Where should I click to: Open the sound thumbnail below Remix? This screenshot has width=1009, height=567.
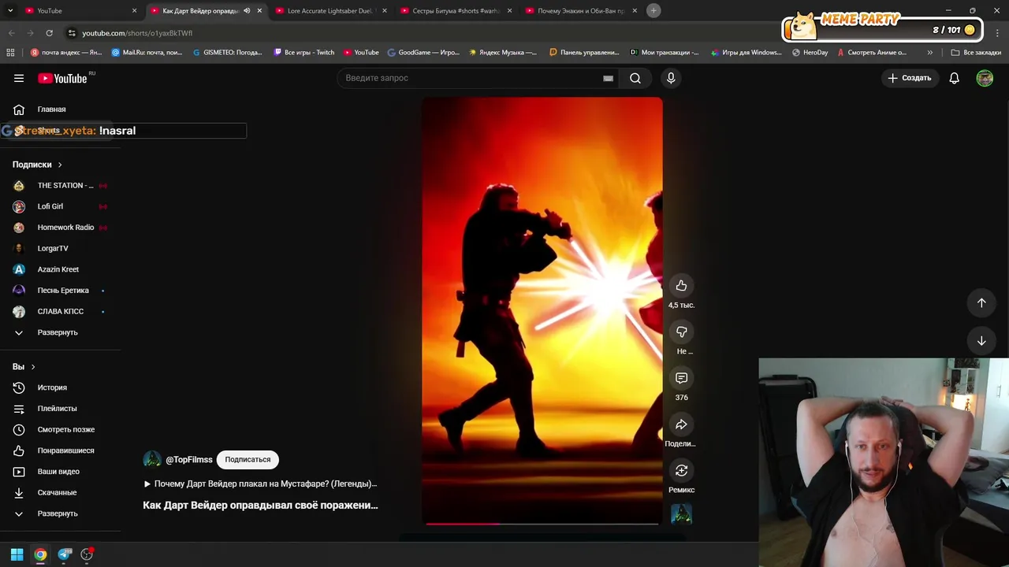pyautogui.click(x=681, y=514)
